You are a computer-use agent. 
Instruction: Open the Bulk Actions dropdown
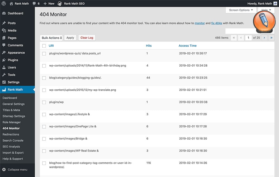(51, 38)
